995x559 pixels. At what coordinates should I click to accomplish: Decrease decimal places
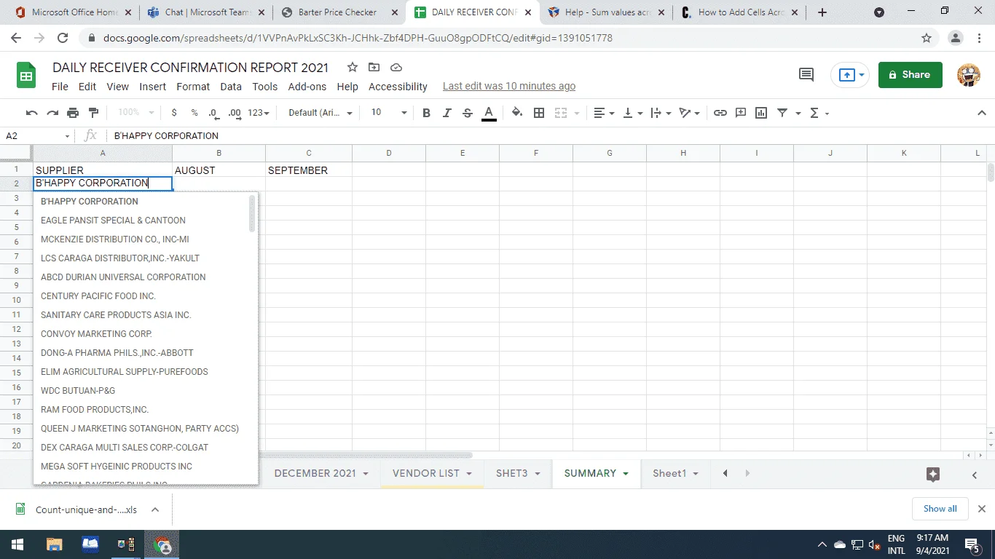pyautogui.click(x=213, y=113)
